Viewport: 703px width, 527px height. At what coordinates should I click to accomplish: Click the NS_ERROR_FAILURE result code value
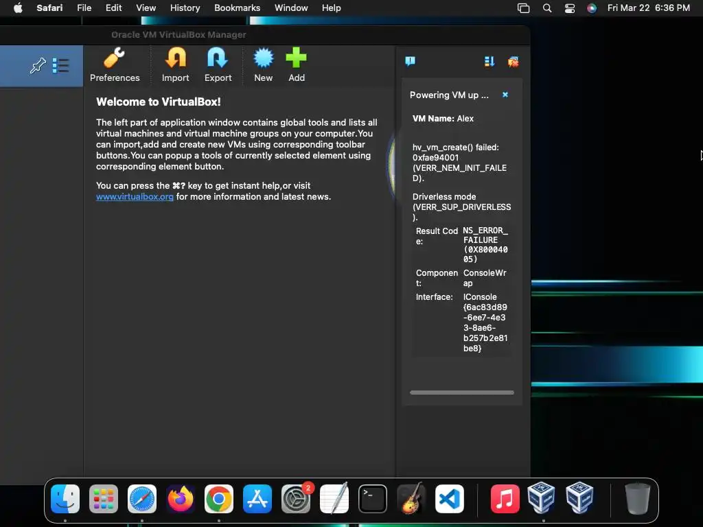tap(485, 245)
